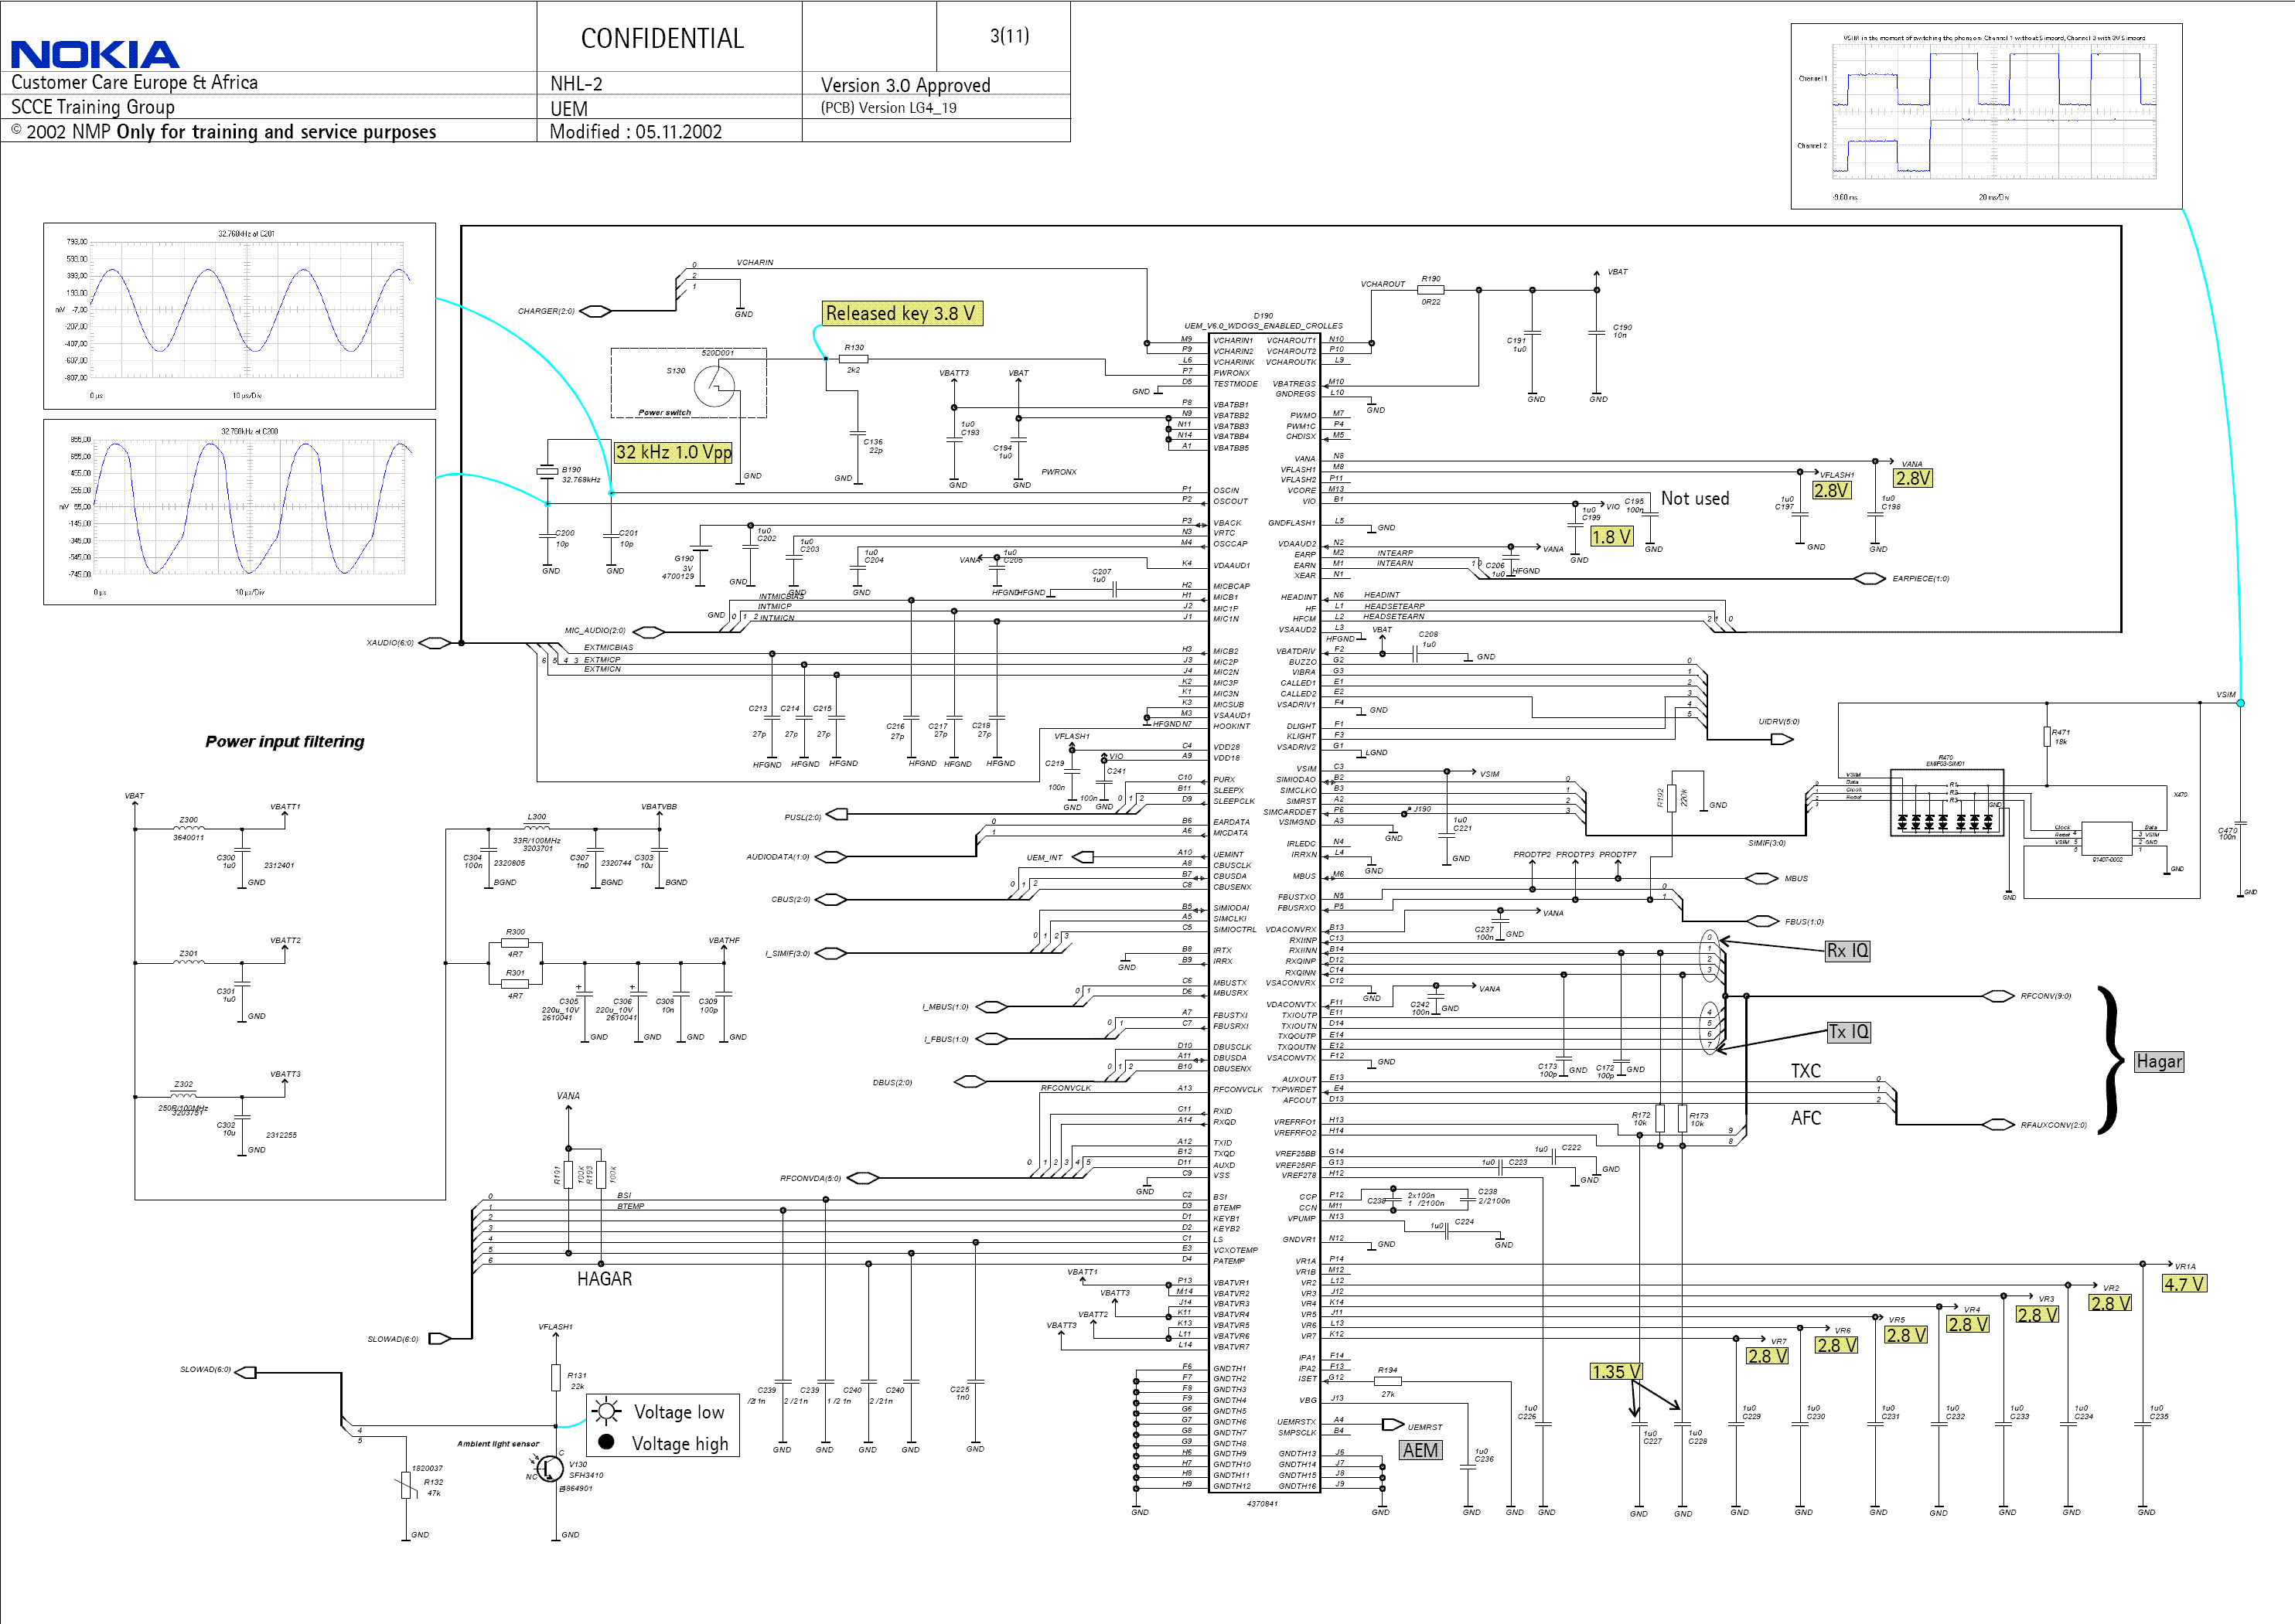Click '(PCB) Version LG4_19' text

pos(888,108)
